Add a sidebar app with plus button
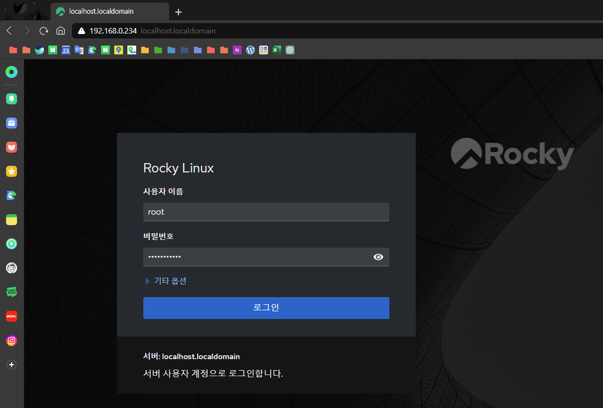603x408 pixels. [12, 365]
